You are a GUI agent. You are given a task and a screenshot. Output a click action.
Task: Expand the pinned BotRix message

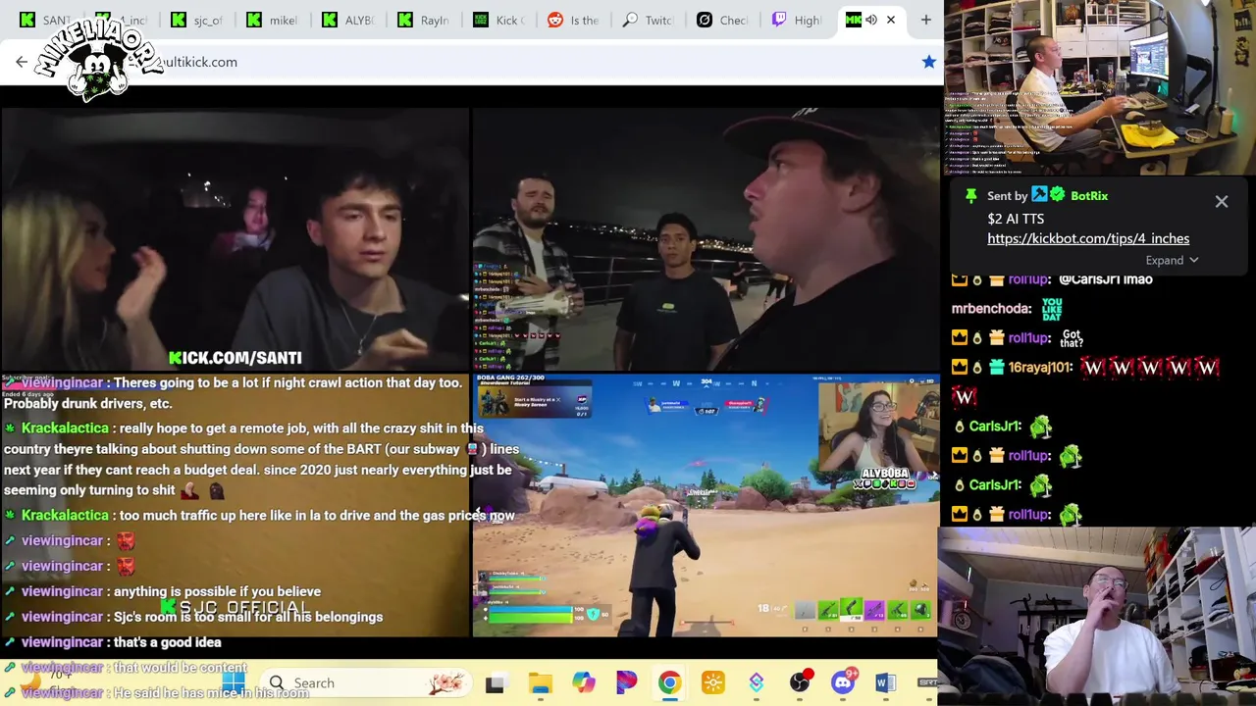[1172, 261]
